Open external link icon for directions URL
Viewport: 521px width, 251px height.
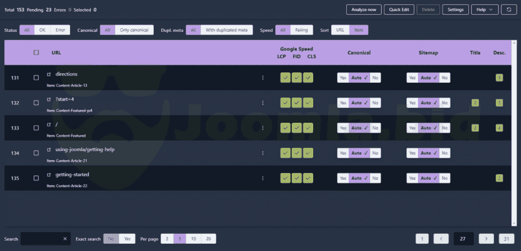[x=49, y=74]
